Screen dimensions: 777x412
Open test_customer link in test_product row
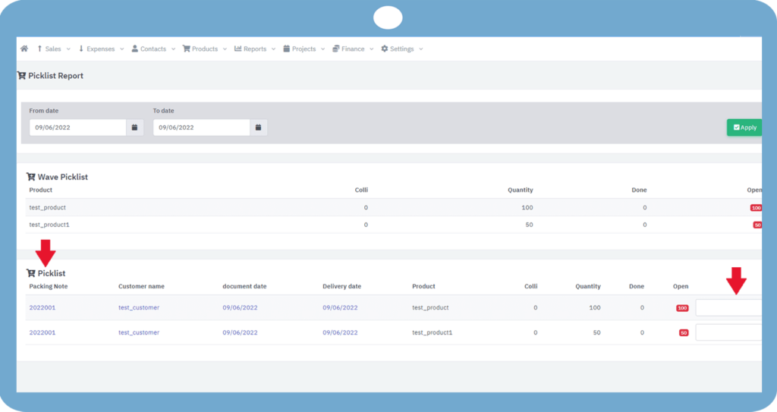click(139, 307)
